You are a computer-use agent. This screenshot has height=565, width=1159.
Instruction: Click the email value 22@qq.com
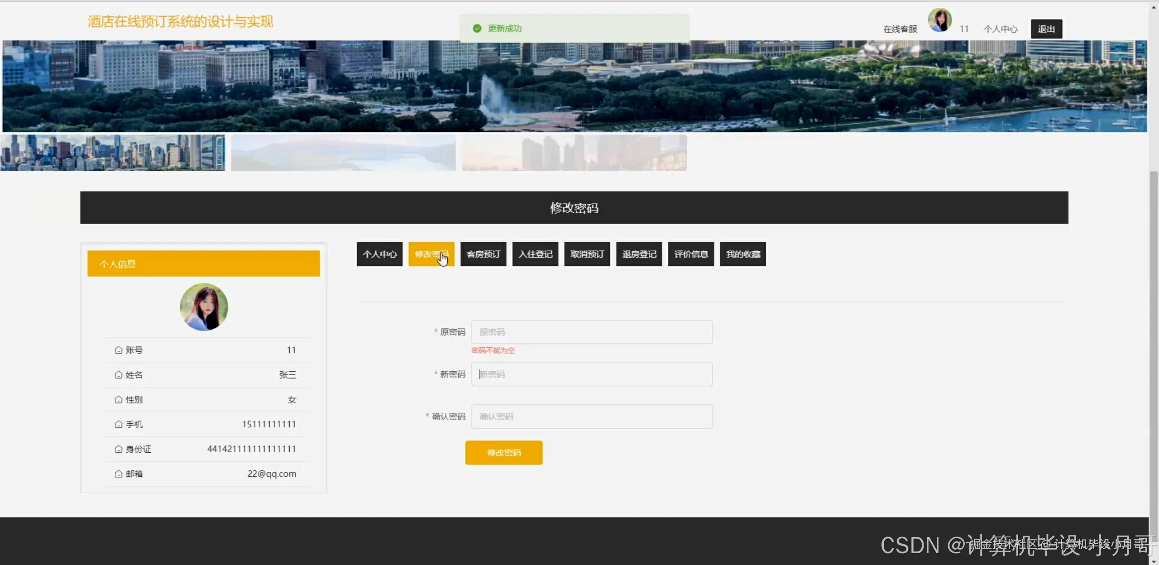(x=272, y=474)
